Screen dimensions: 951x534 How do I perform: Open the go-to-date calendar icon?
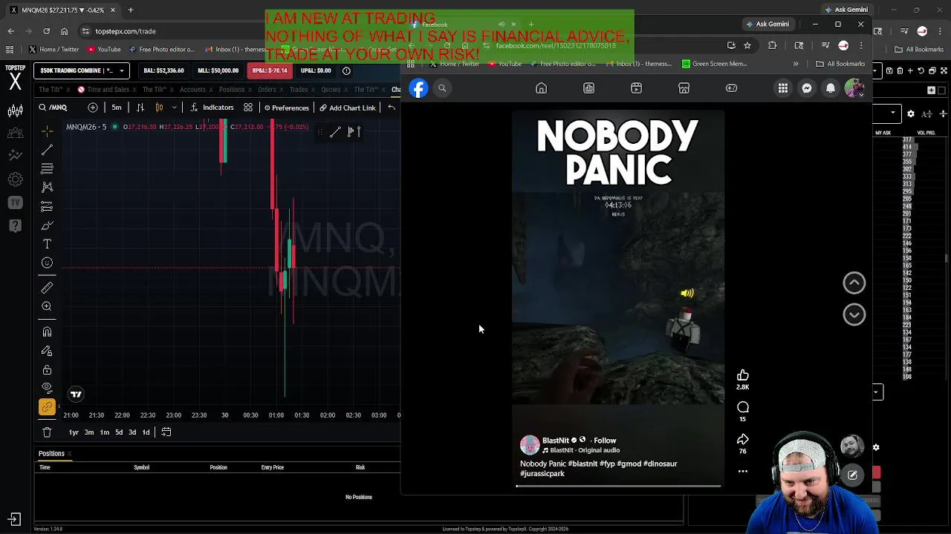coord(166,432)
